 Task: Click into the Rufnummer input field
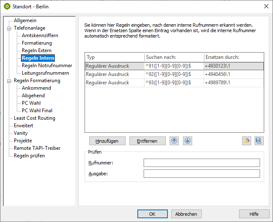[x=201, y=163]
